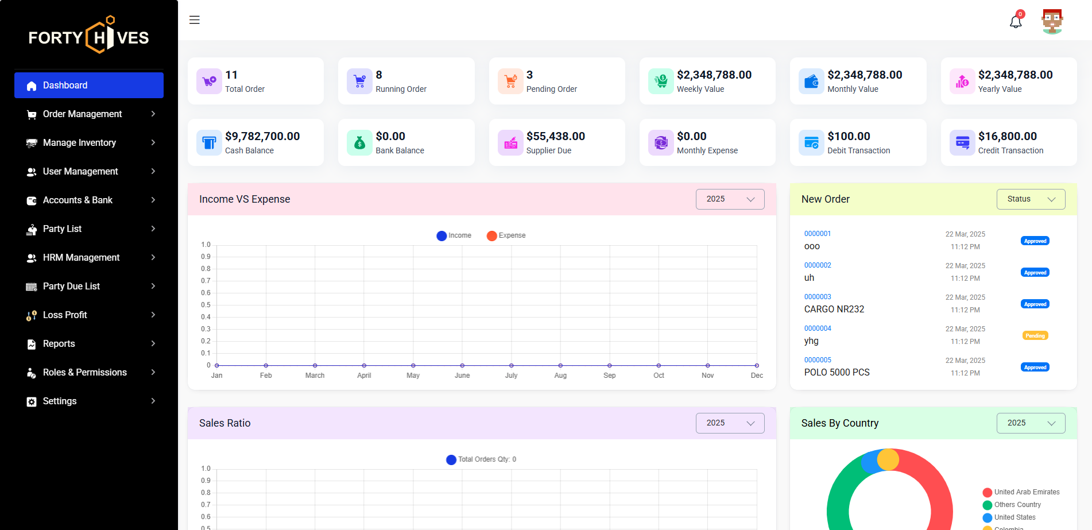The image size is (1092, 530).
Task: Click Approved badge for CARGO NR232
Action: (x=1035, y=304)
